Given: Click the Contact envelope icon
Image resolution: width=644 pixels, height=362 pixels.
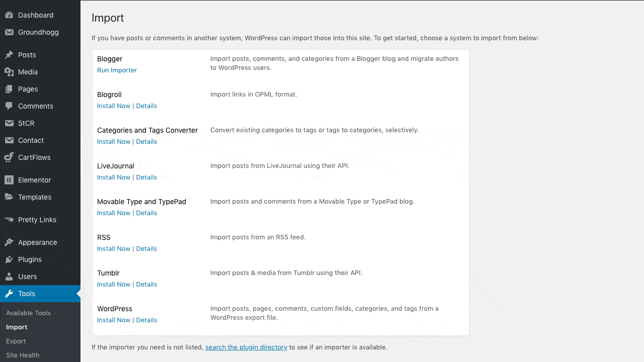Looking at the screenshot, I should coord(9,140).
